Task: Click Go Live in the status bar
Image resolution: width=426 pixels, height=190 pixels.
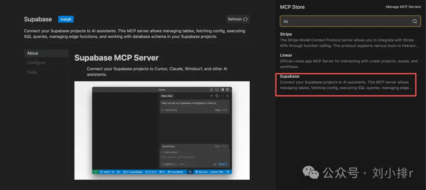Action: pyautogui.click(x=201, y=172)
